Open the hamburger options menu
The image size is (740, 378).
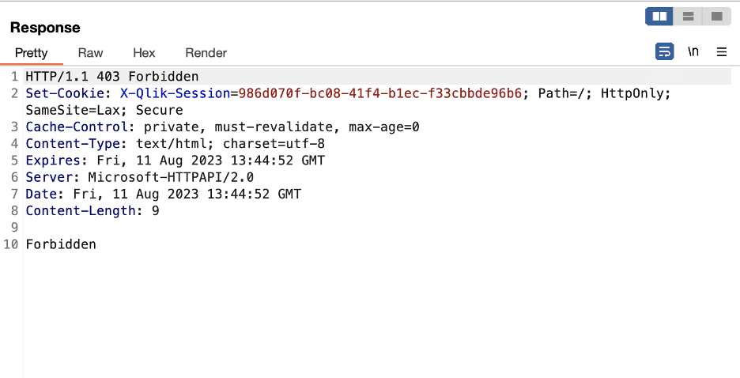click(722, 52)
